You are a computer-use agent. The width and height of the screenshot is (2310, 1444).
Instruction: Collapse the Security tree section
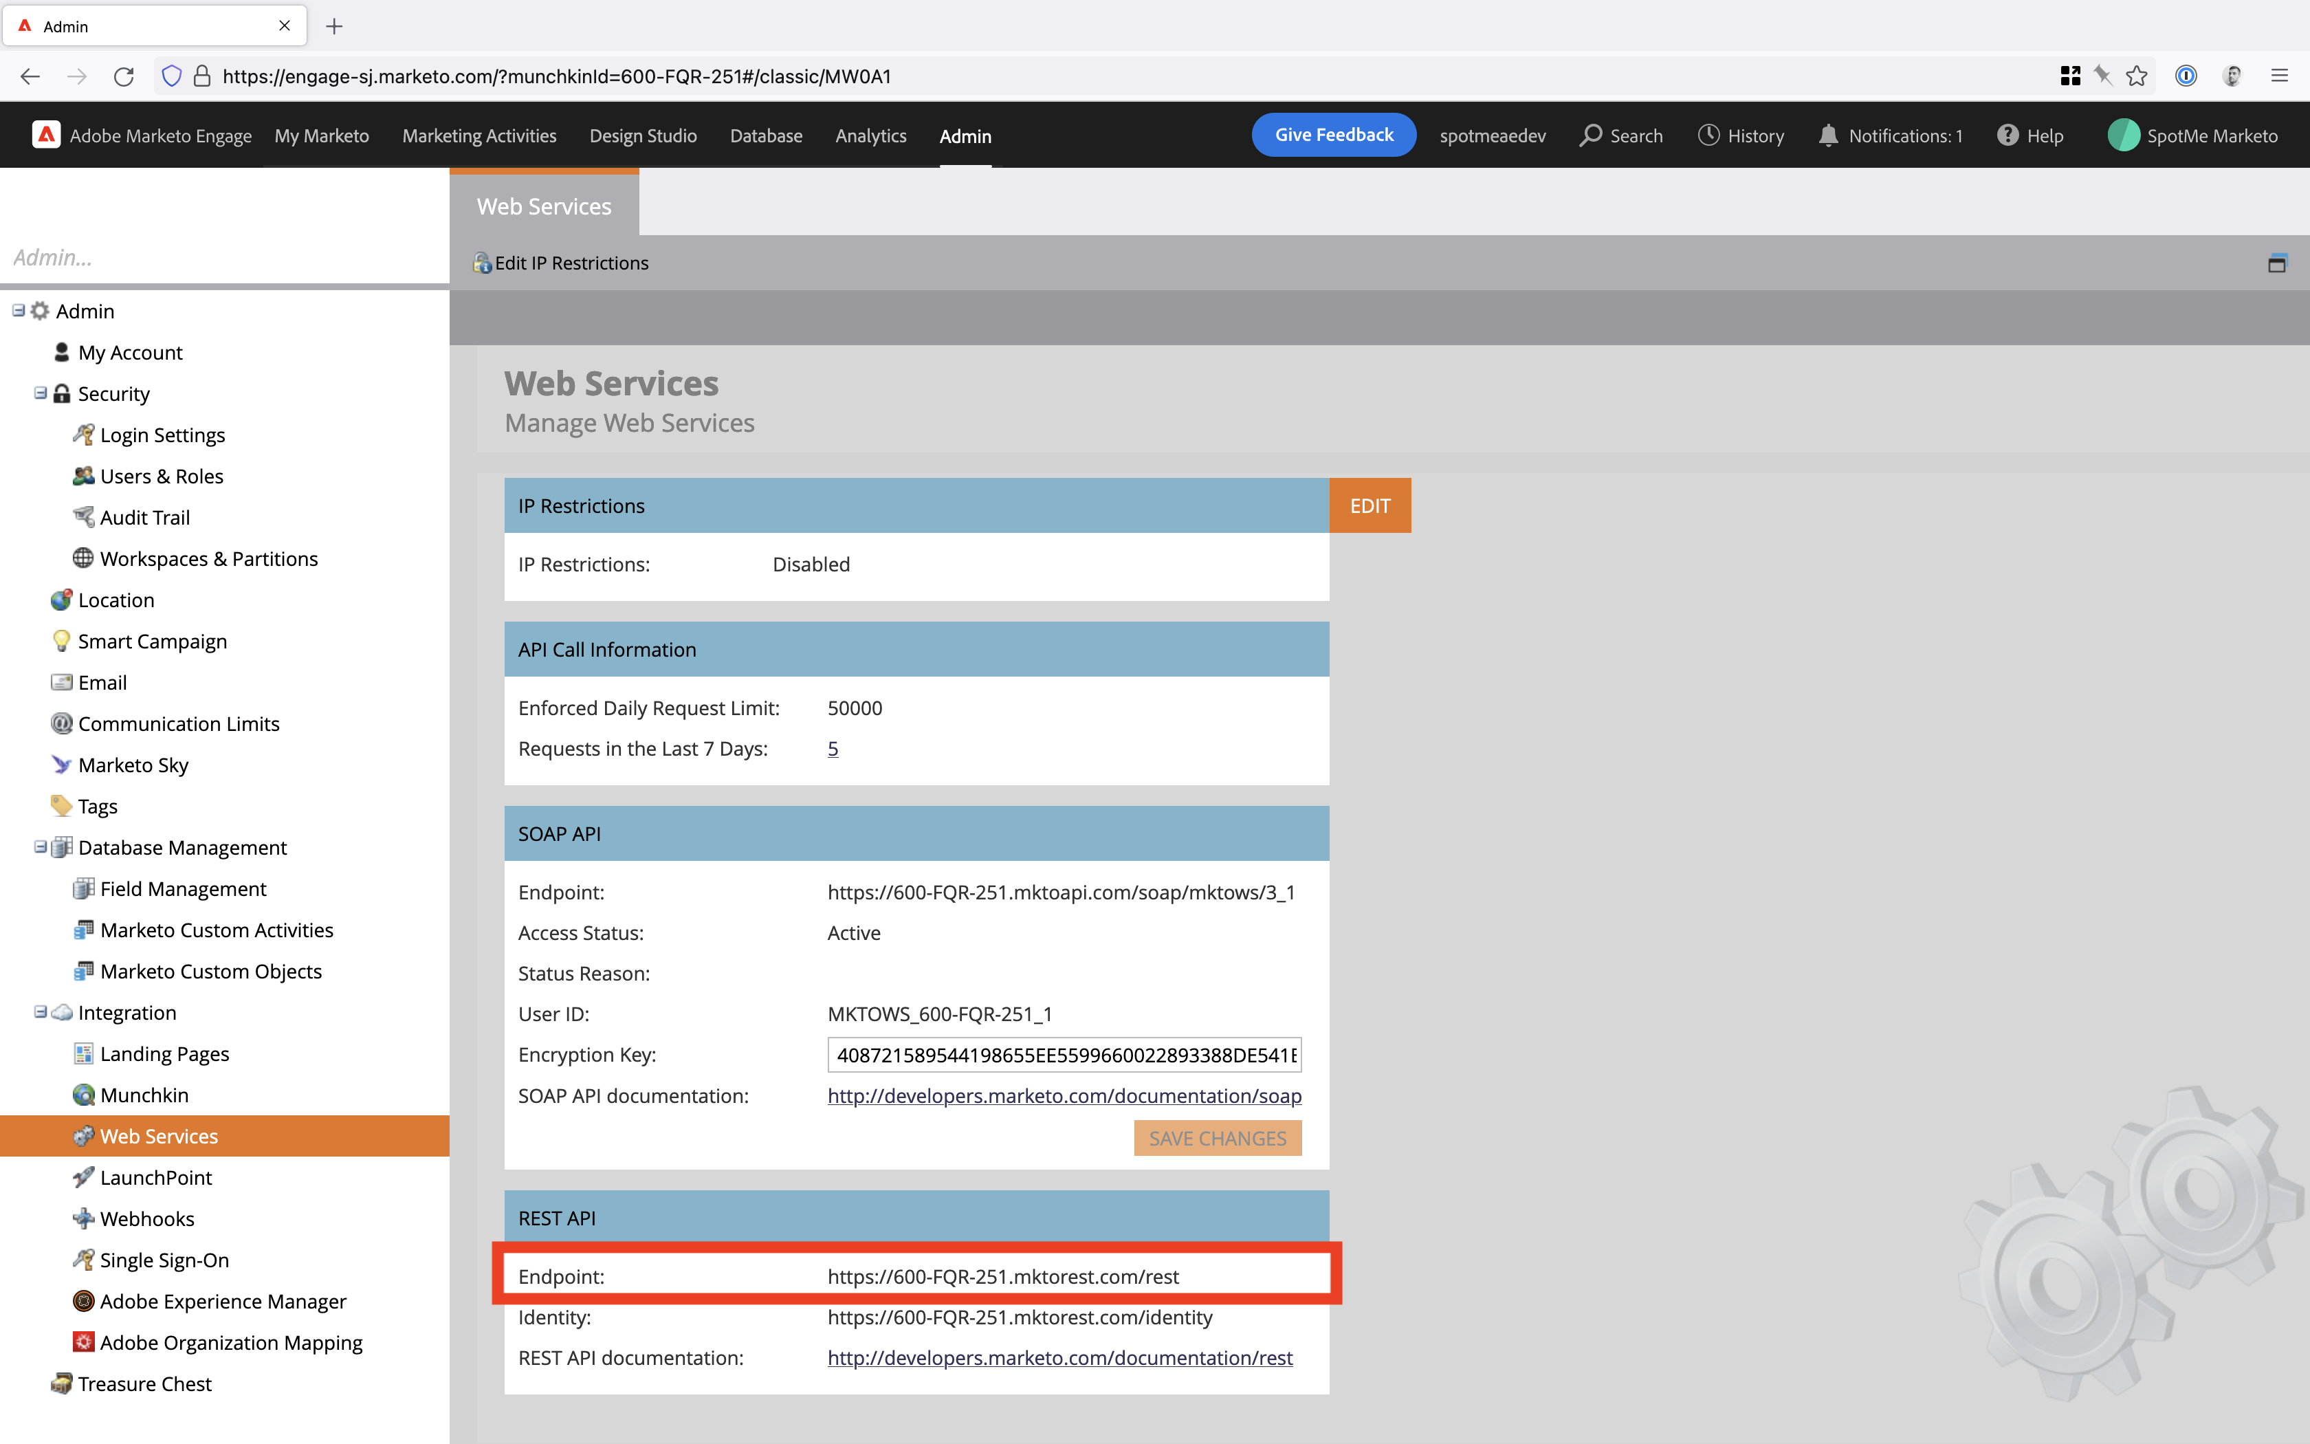(x=40, y=393)
